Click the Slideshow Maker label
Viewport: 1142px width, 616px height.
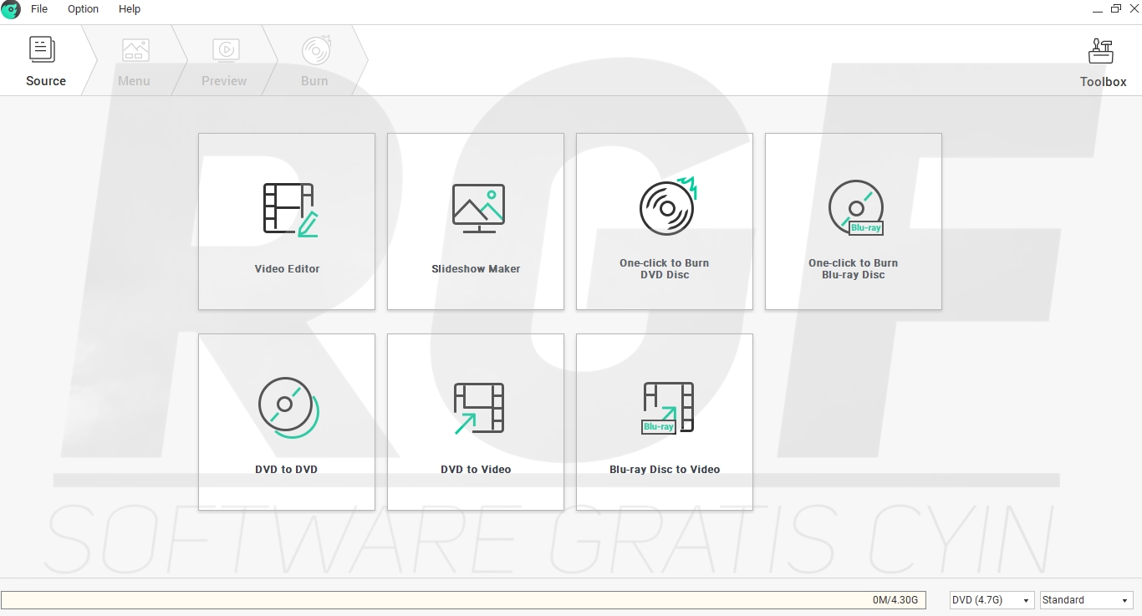476,269
